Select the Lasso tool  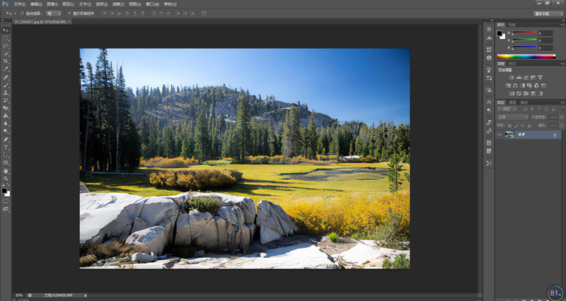point(6,46)
